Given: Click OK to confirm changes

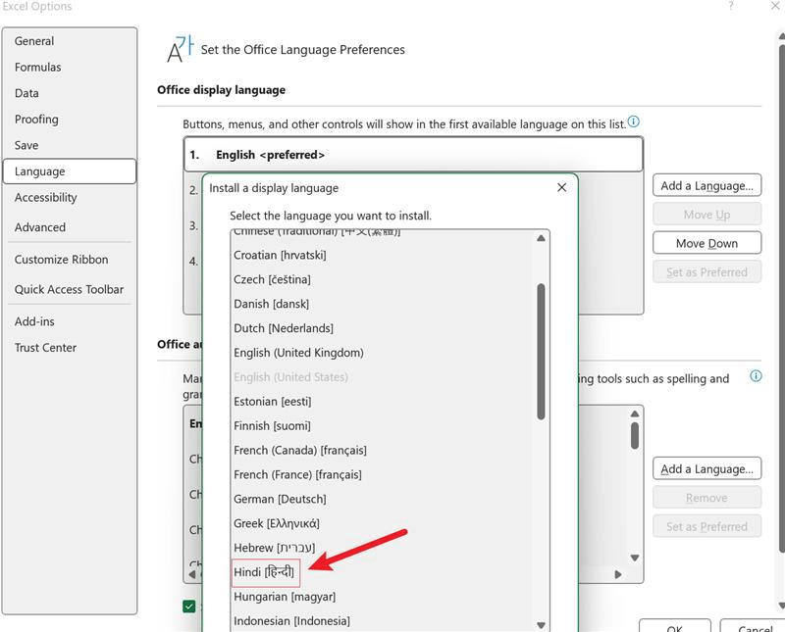Looking at the screenshot, I should tap(675, 628).
